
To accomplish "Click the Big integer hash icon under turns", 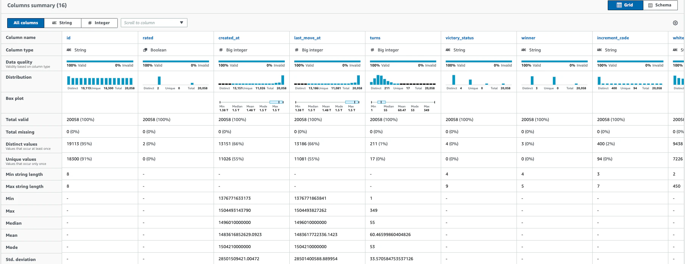I will pyautogui.click(x=372, y=50).
